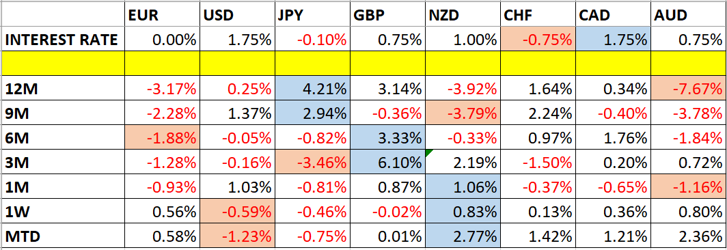
Task: Select the AUD 12M value -7.67%
Action: (689, 87)
